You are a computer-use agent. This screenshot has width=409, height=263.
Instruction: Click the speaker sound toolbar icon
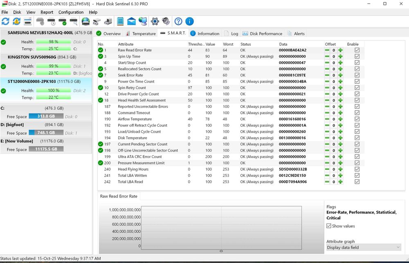point(166,21)
